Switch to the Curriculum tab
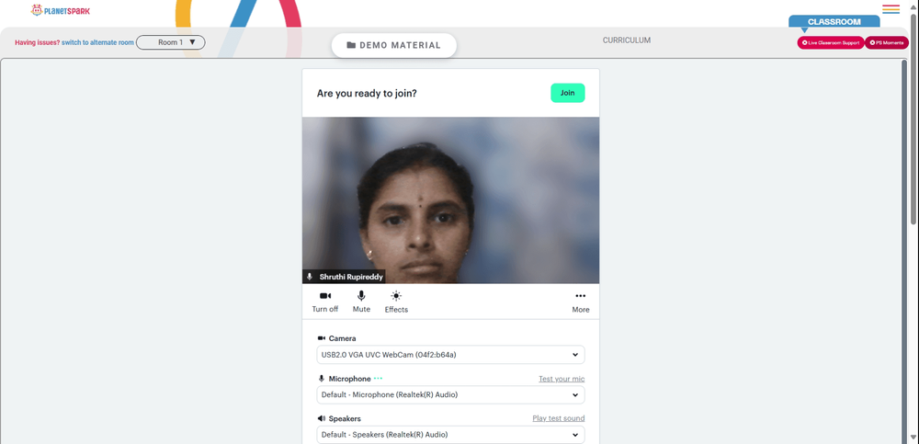Viewport: 919px width, 444px height. (627, 40)
